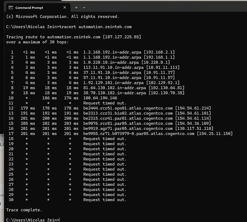Click hop 15 address 154.54.36.109
The width and height of the screenshot is (247, 222).
click(x=193, y=123)
